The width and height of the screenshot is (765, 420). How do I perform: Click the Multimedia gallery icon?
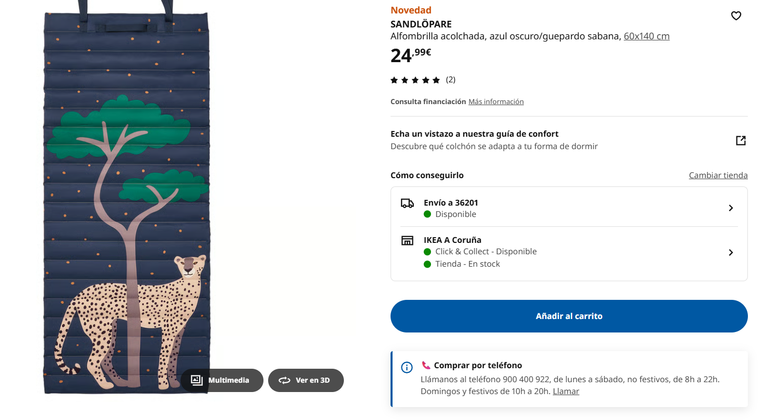pos(197,380)
